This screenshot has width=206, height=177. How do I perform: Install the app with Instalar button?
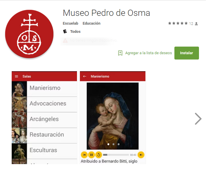pos(187,53)
